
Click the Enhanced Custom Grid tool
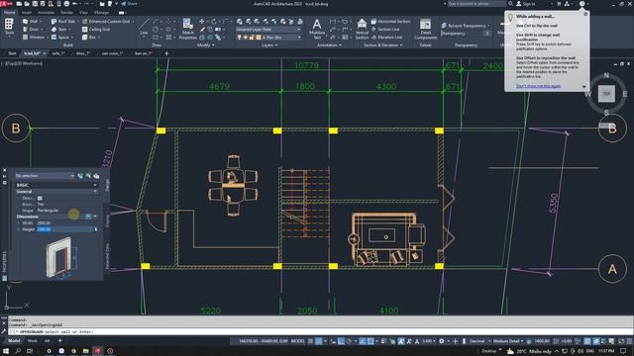[106, 21]
